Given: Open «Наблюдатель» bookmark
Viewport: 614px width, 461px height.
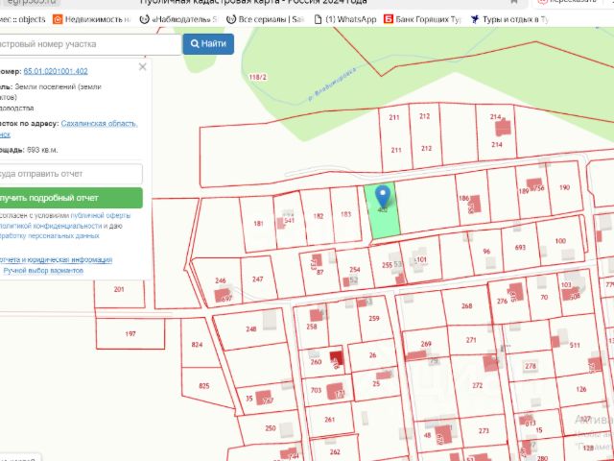Looking at the screenshot, I should click(x=178, y=19).
